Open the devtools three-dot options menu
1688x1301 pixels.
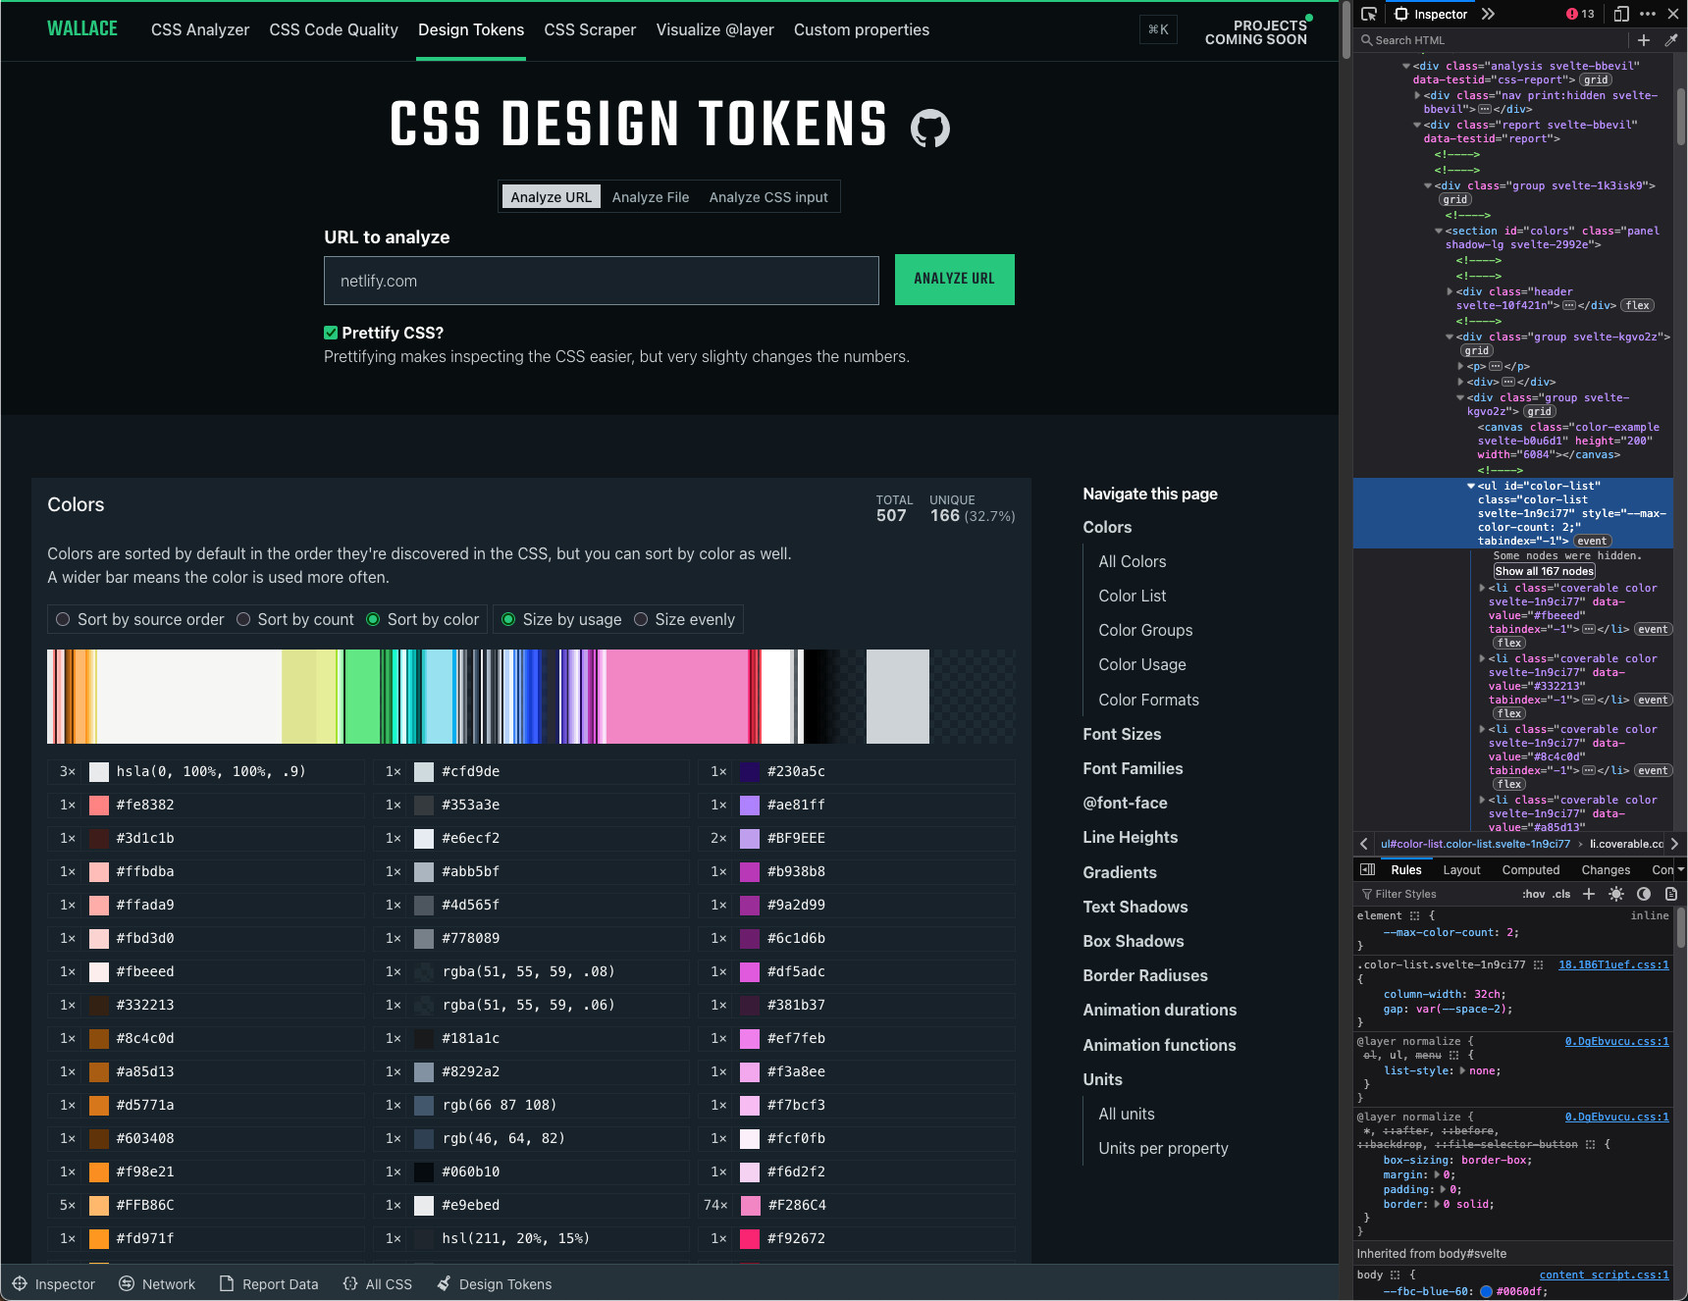tap(1648, 14)
